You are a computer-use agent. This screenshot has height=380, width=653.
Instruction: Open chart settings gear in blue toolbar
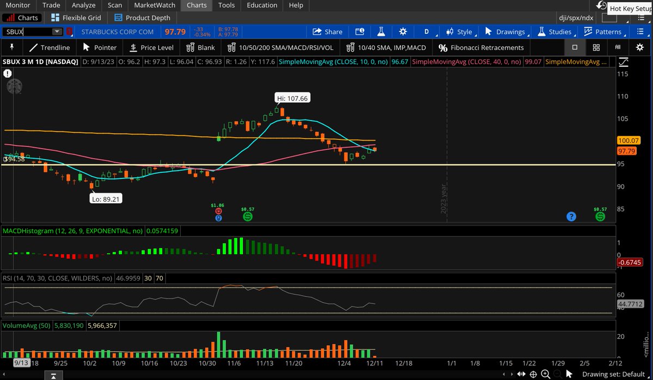point(403,32)
